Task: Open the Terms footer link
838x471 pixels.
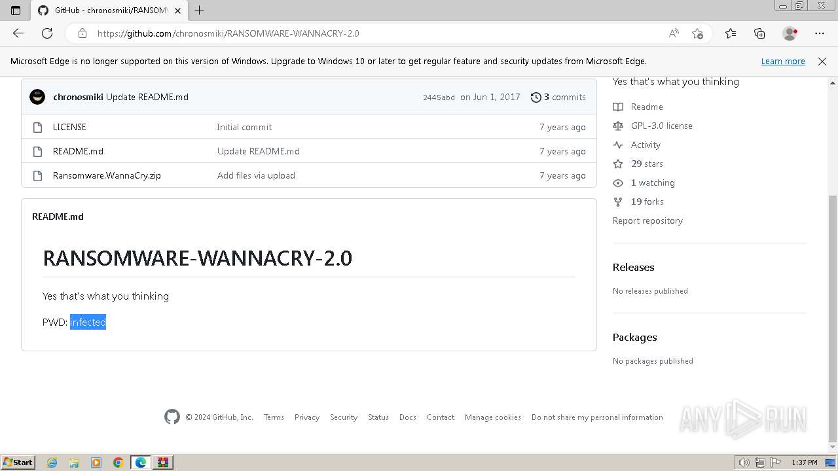Action: (x=274, y=417)
